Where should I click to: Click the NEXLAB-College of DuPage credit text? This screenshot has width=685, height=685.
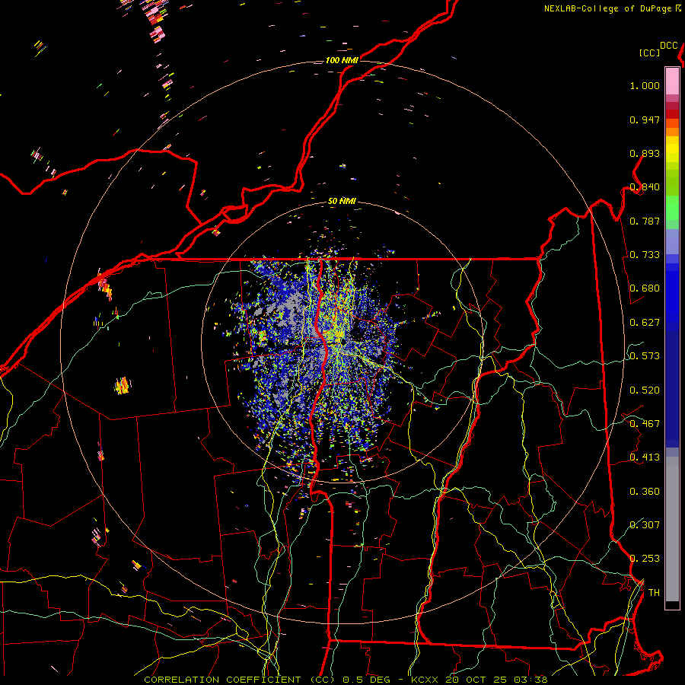[609, 8]
